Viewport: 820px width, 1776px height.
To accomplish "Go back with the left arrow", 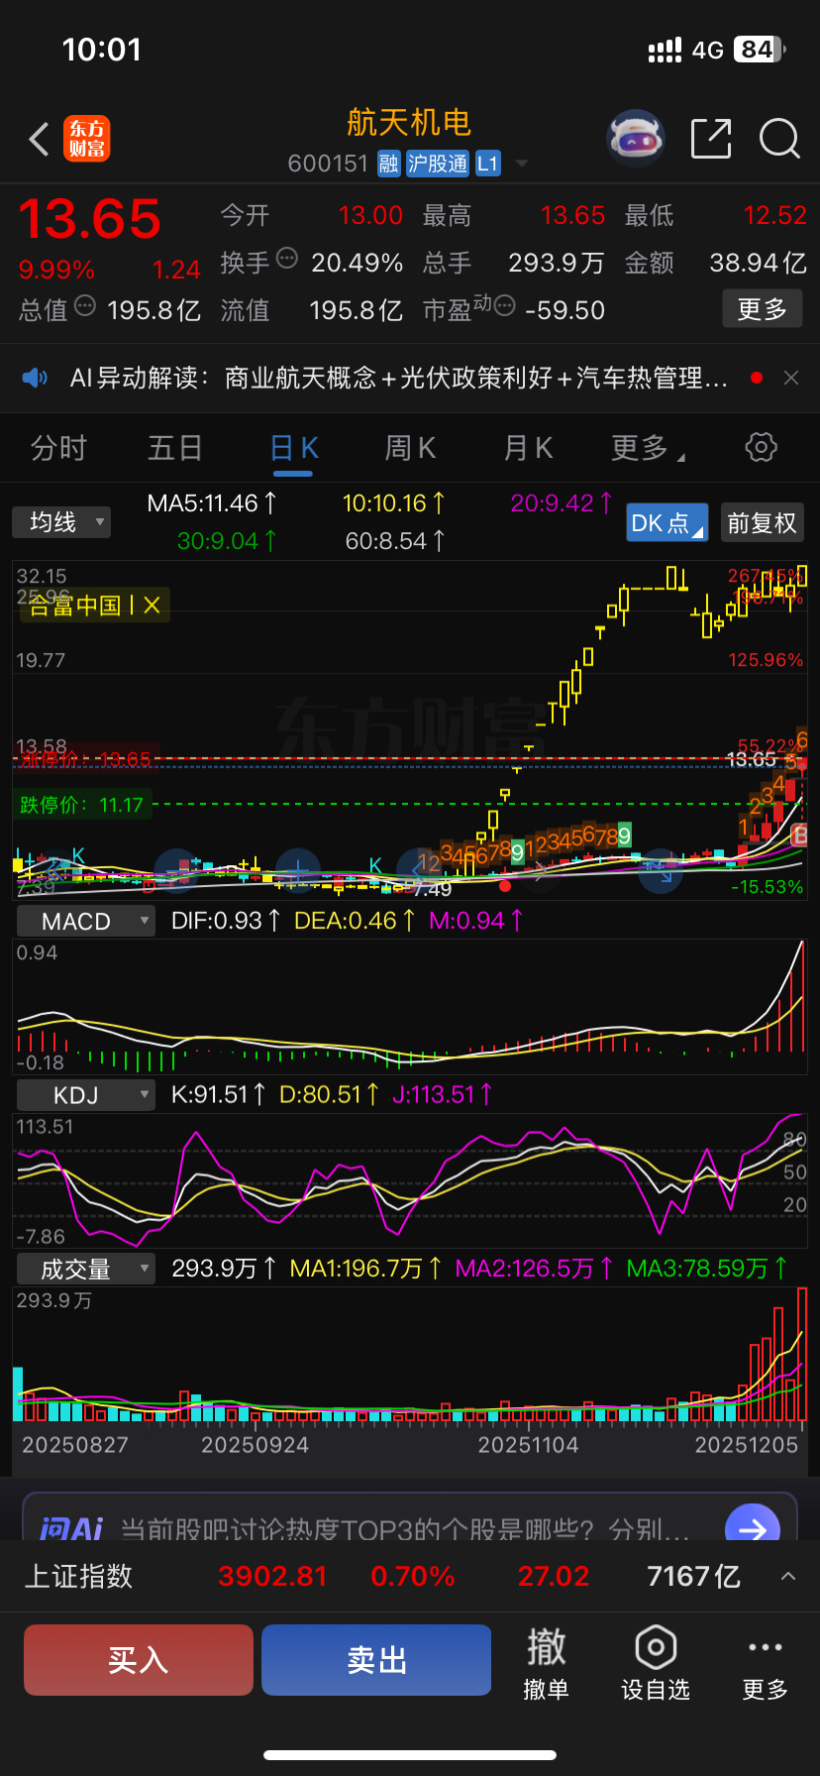I will pos(39,140).
